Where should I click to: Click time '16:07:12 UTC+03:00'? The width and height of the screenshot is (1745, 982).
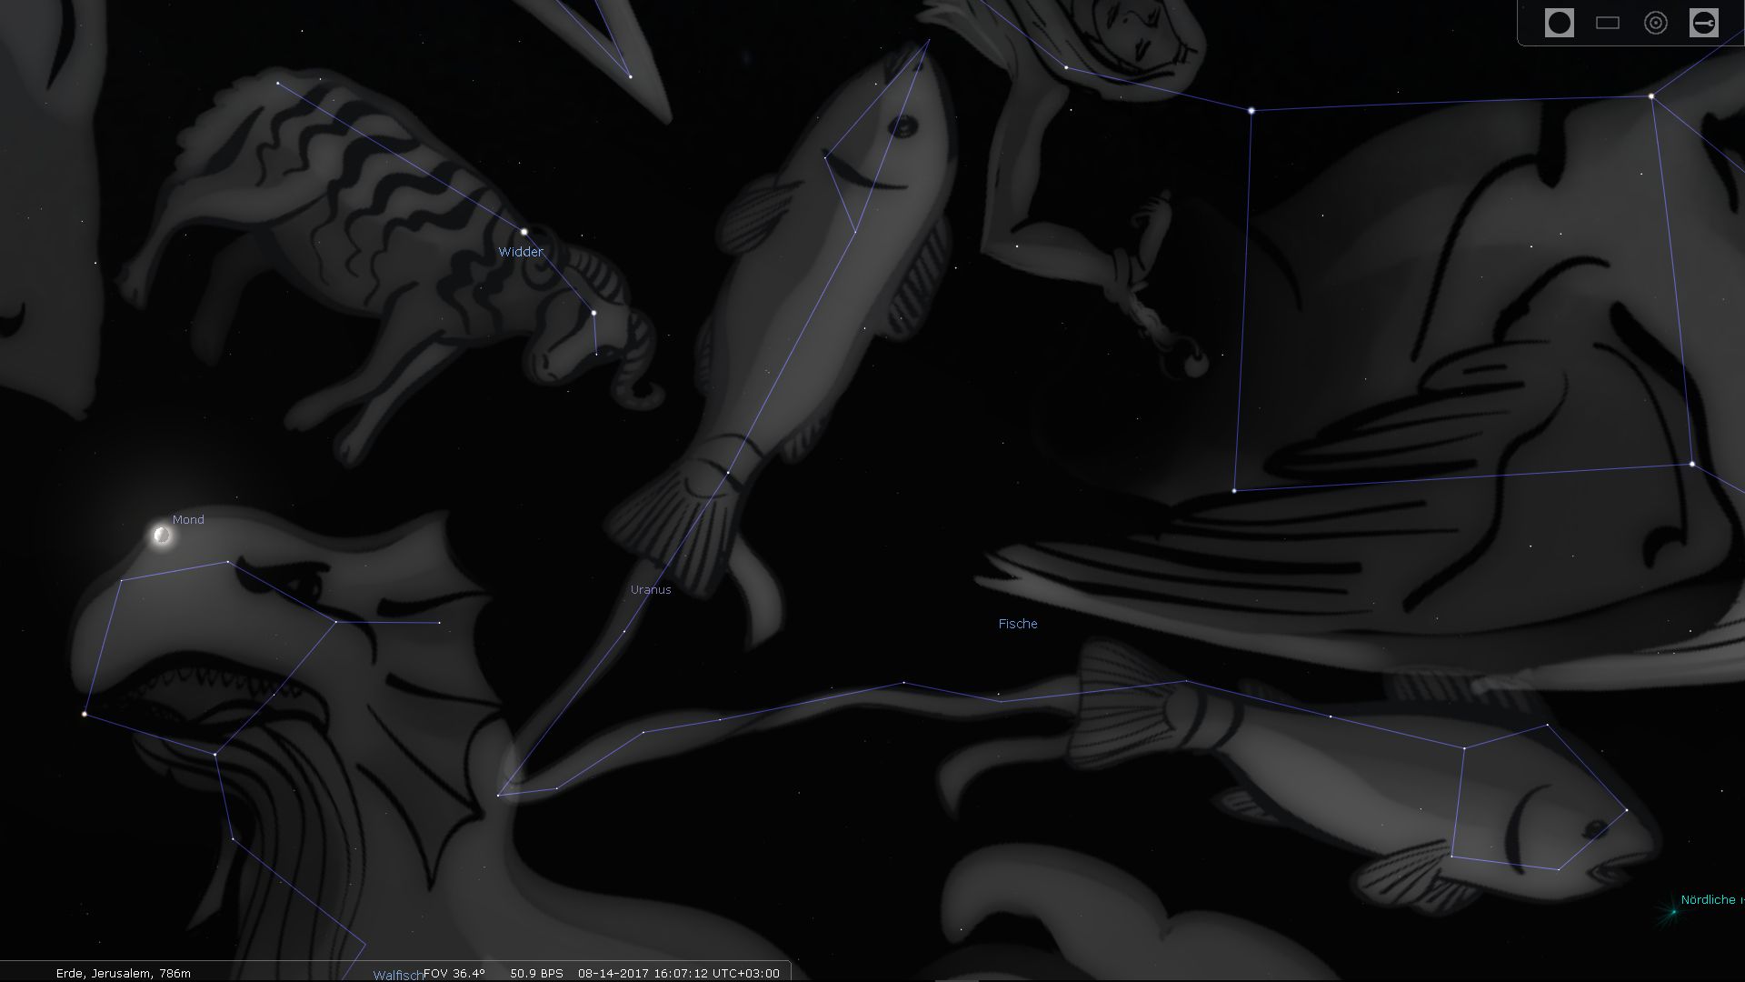(x=713, y=973)
